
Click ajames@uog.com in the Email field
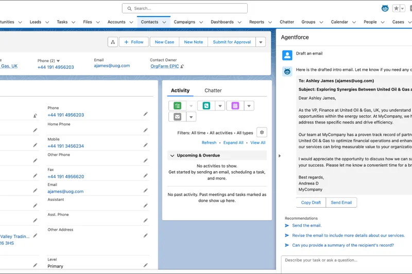click(65, 191)
